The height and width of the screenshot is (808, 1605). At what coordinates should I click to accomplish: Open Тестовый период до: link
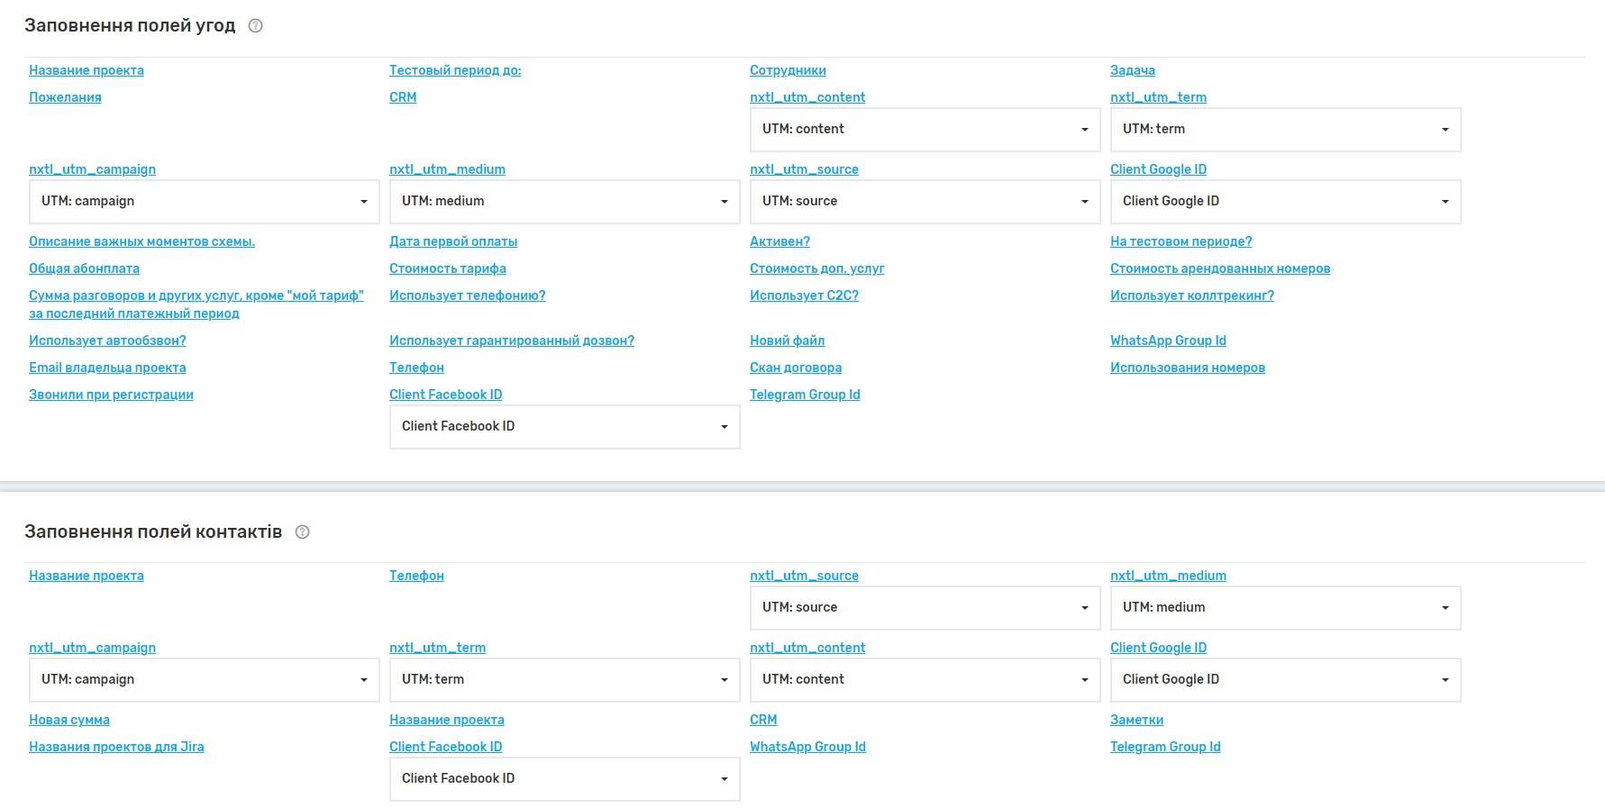coord(455,70)
